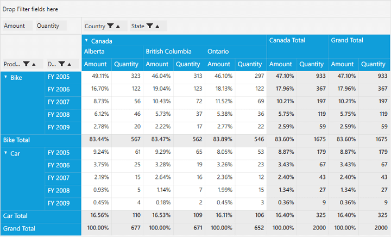The width and height of the screenshot is (391, 237).
Task: Open the Country field filter icon
Action: click(x=110, y=26)
